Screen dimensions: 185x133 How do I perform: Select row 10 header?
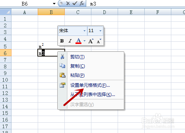6,80
